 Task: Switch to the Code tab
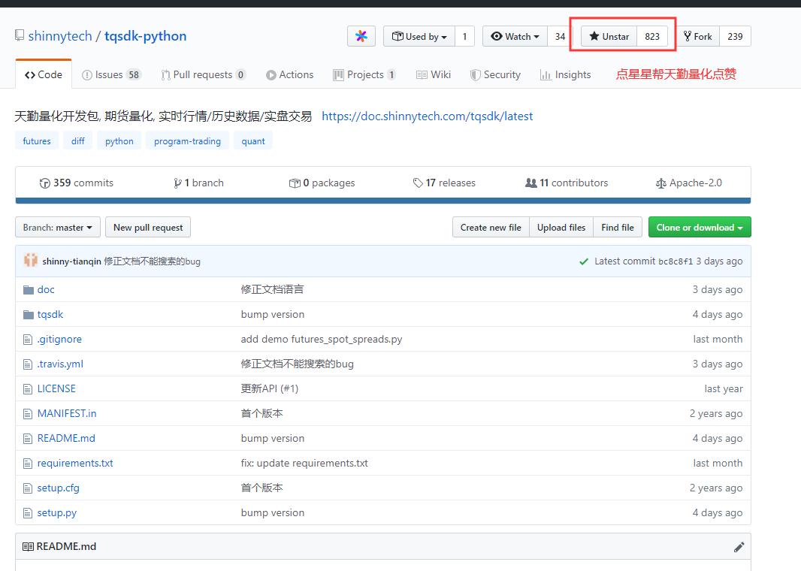[44, 74]
